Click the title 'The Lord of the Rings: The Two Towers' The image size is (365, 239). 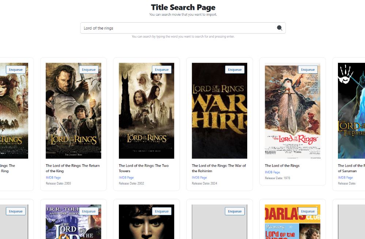click(x=144, y=168)
